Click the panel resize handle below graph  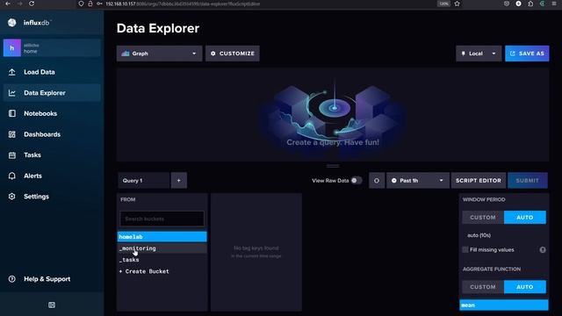[x=333, y=166]
